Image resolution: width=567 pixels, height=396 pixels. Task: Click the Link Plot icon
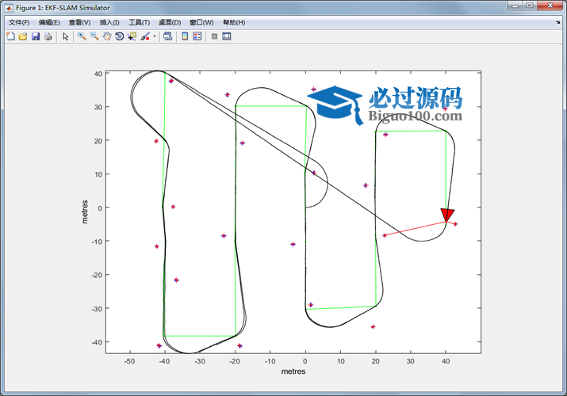pyautogui.click(x=168, y=36)
